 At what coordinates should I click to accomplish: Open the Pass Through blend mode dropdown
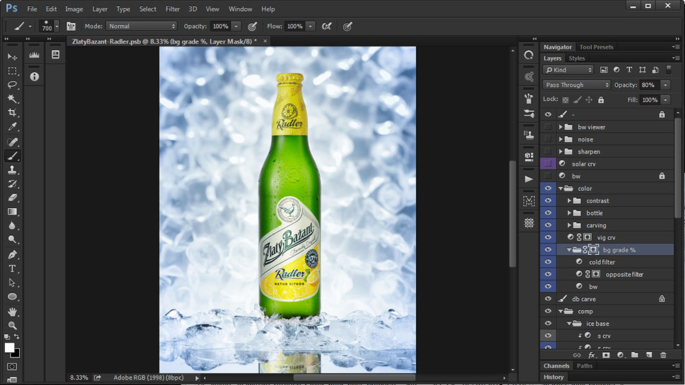pyautogui.click(x=576, y=85)
